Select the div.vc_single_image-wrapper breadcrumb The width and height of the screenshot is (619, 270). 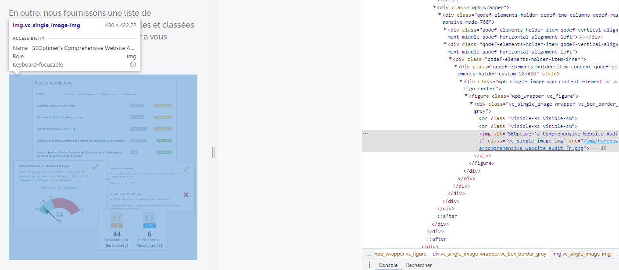coord(489,254)
